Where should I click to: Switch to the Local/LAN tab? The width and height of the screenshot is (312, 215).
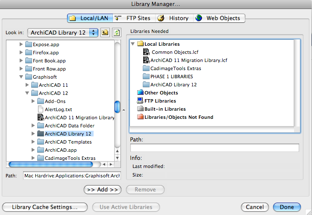90,18
